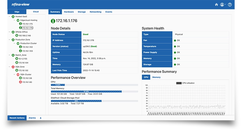This screenshot has width=242, height=131.
Task: Click the Edgecloud-Hosting cluster icon
Action: [18, 20]
